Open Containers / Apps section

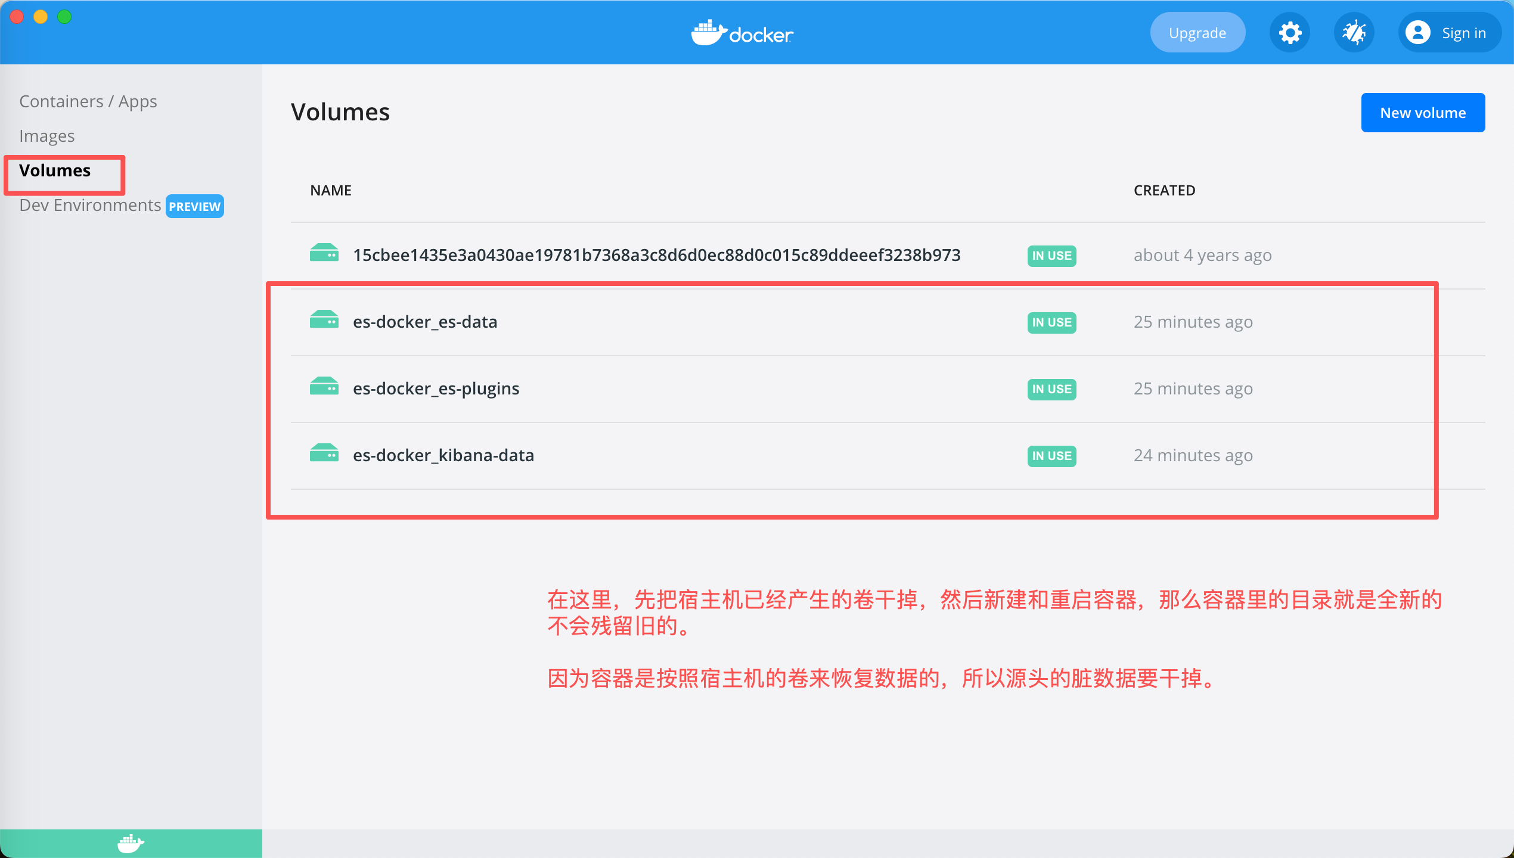(x=88, y=101)
